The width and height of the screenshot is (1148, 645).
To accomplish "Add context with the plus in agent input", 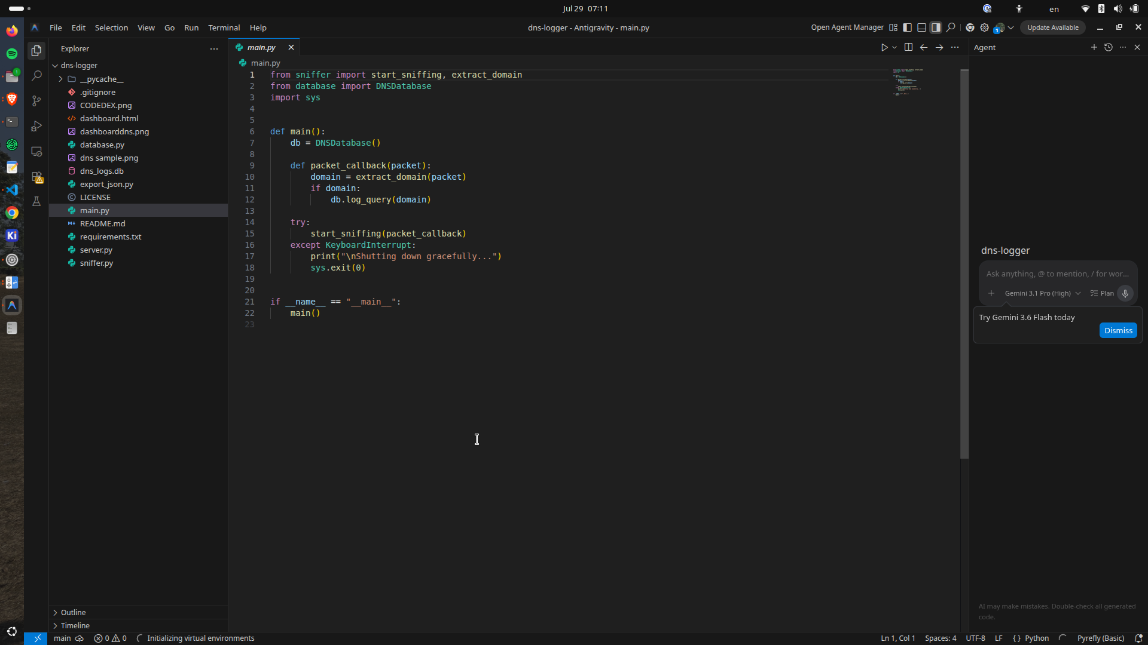I will pos(991,293).
